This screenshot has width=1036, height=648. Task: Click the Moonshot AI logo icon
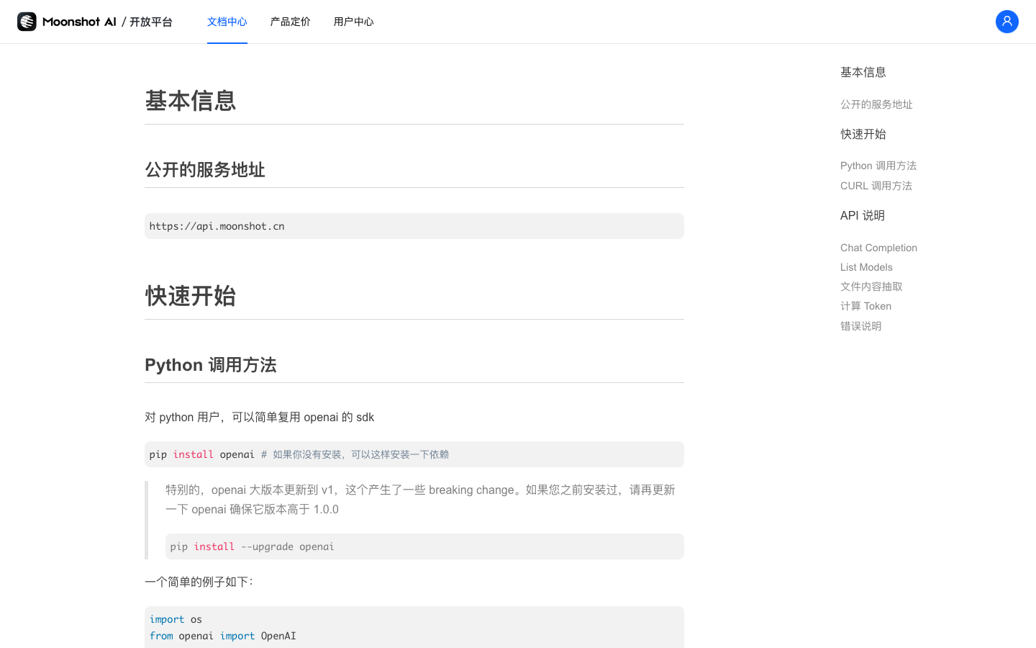tap(26, 22)
